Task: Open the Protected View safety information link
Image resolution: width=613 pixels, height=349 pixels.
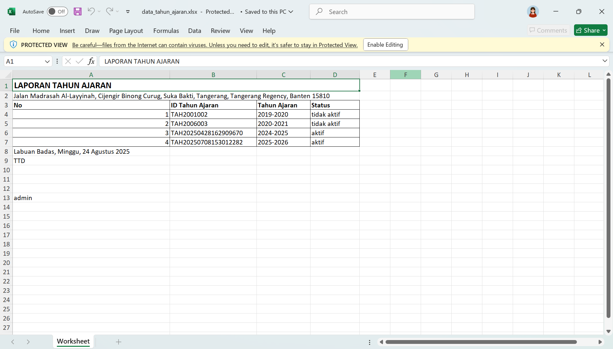Action: click(x=215, y=45)
